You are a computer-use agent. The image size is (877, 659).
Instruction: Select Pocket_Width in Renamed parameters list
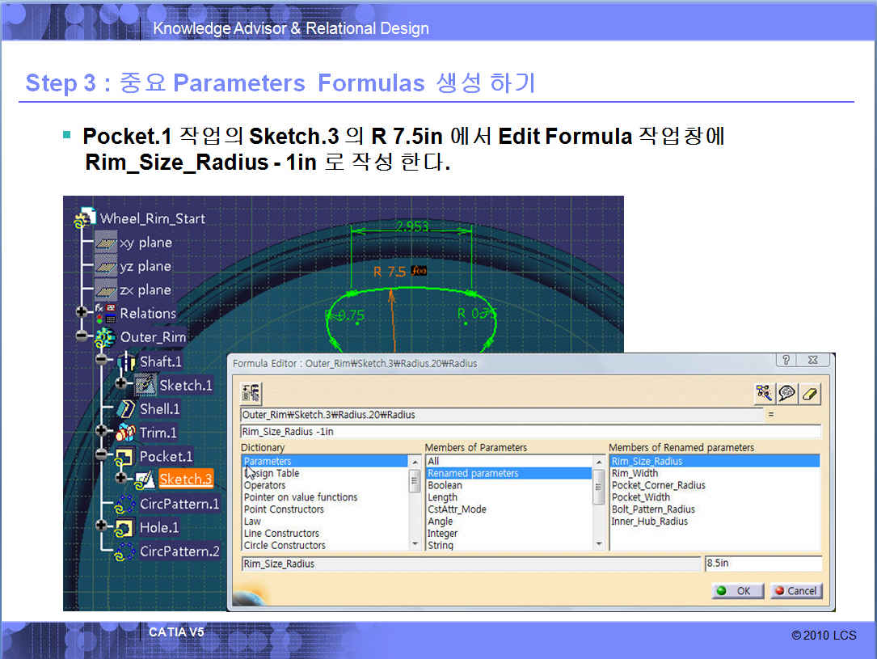pos(641,497)
